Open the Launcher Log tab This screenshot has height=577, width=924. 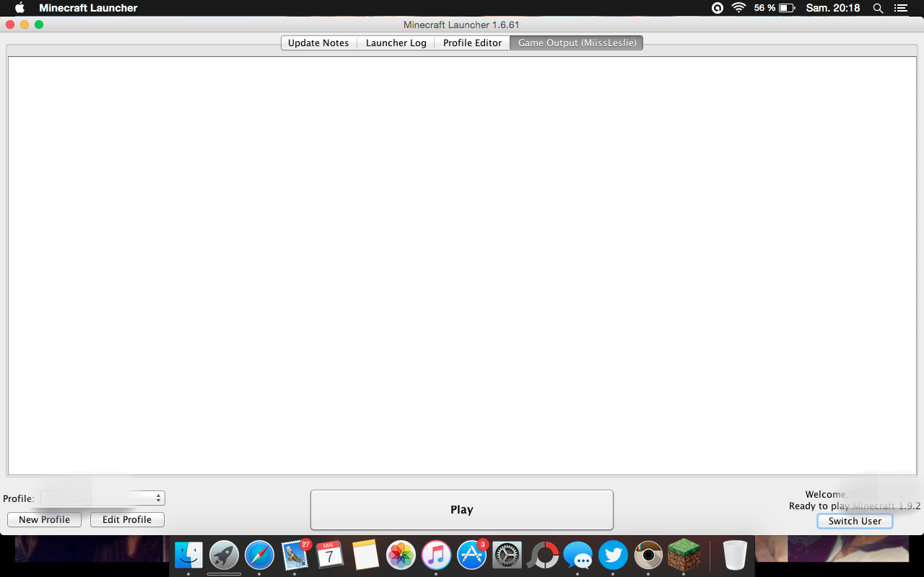(396, 43)
